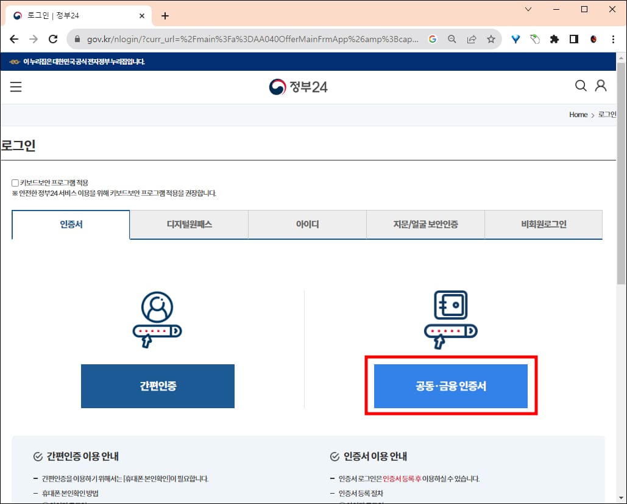Image resolution: width=627 pixels, height=504 pixels.
Task: Switch to the 디지털원패스 tab
Action: click(188, 225)
